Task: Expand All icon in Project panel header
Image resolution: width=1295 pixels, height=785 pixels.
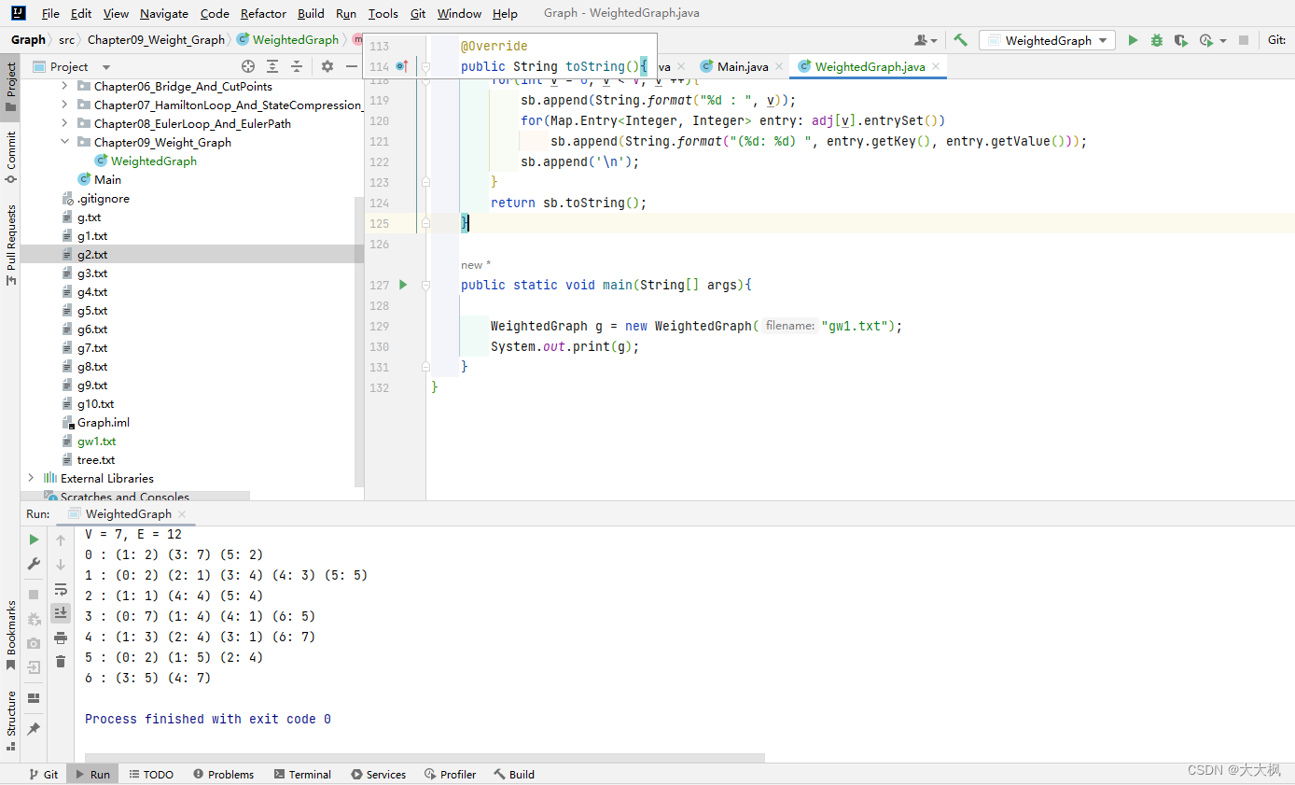Action: 272,66
